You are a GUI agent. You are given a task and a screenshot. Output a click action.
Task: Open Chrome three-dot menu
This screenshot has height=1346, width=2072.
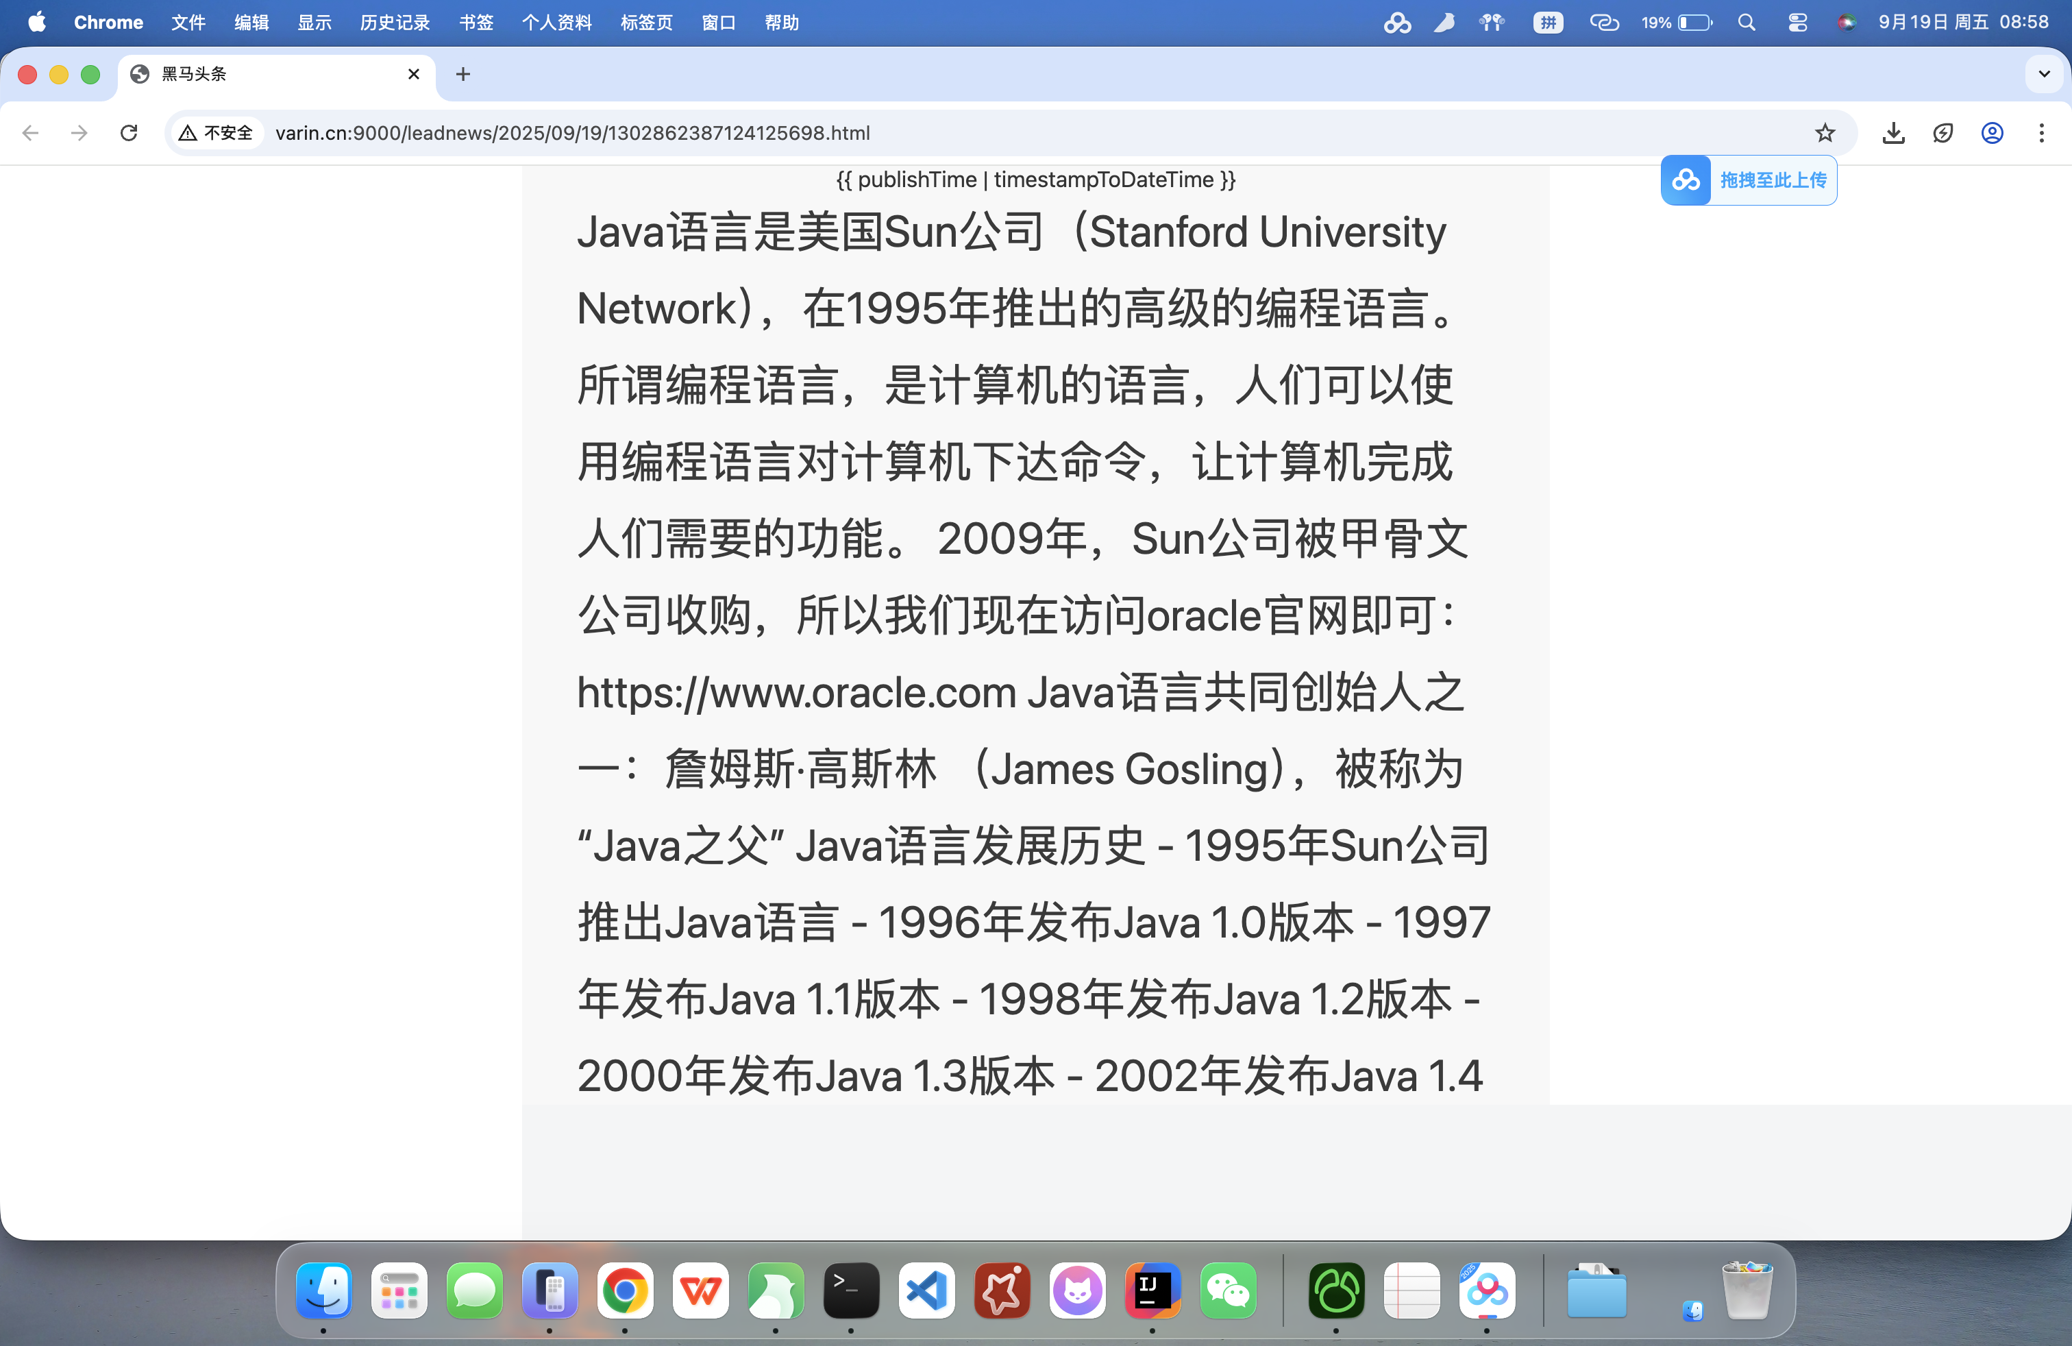(2040, 132)
